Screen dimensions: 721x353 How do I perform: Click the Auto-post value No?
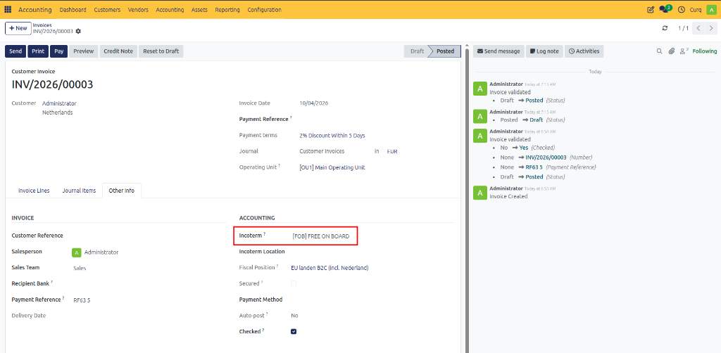click(295, 316)
